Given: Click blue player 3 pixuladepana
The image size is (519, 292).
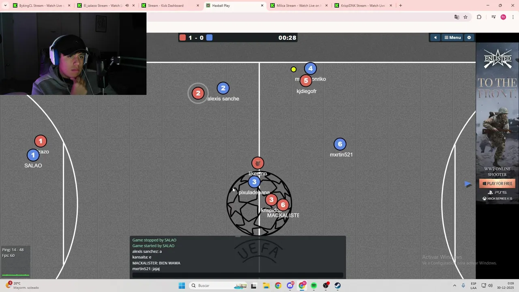Looking at the screenshot, I should point(254,182).
